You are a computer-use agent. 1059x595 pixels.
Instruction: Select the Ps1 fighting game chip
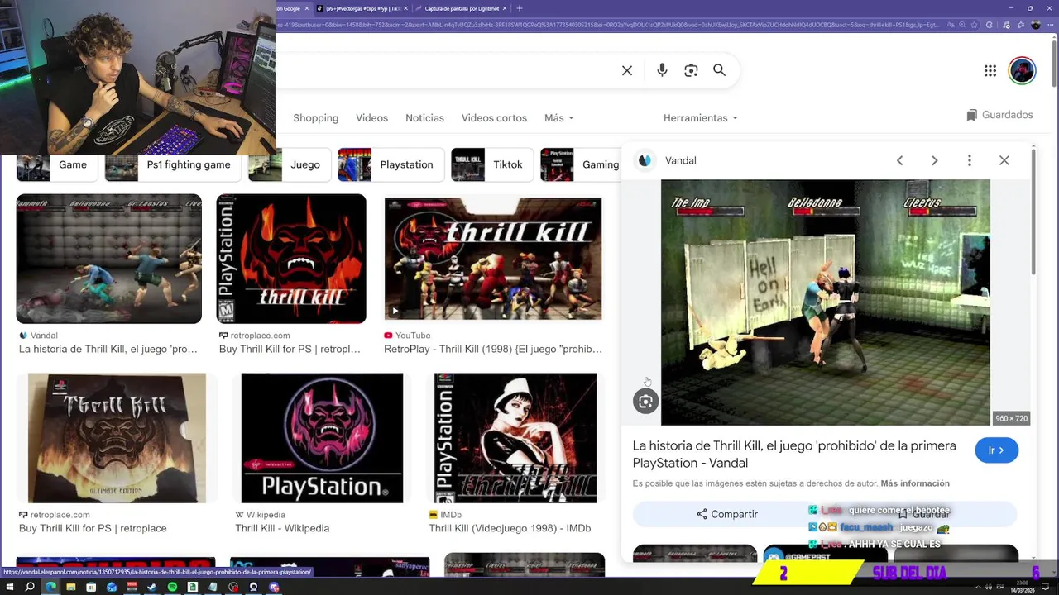174,164
